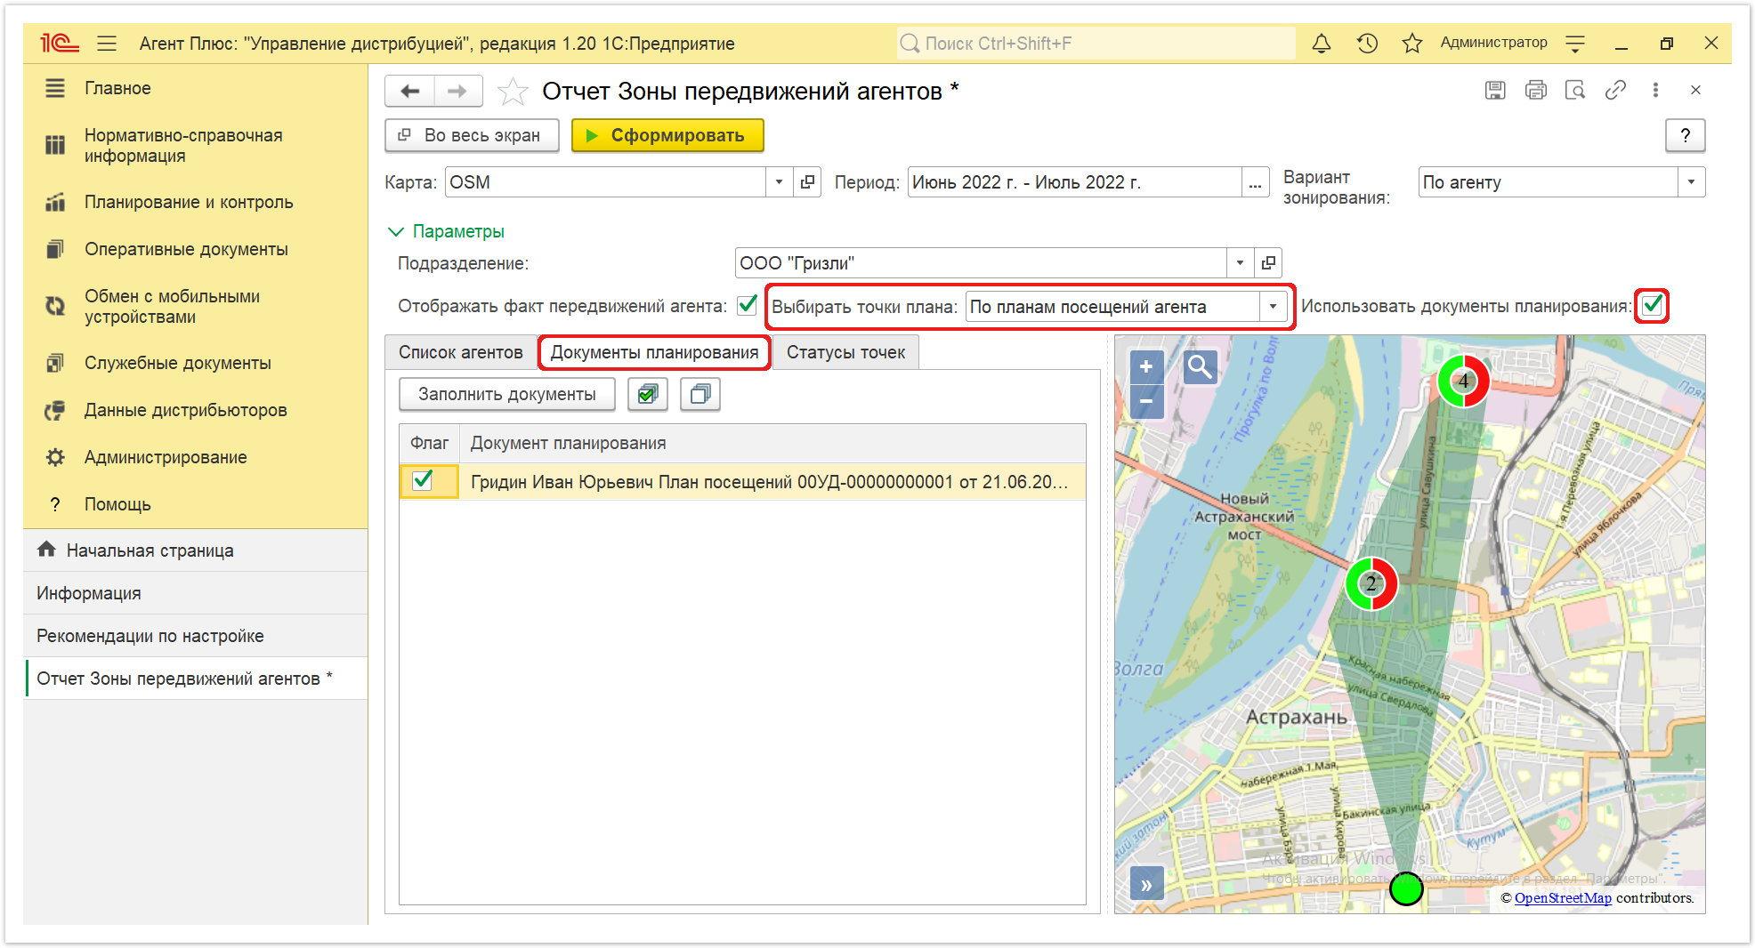Expand the map side panel arrows
Viewport: 1755px width, 948px height.
coord(1146,885)
